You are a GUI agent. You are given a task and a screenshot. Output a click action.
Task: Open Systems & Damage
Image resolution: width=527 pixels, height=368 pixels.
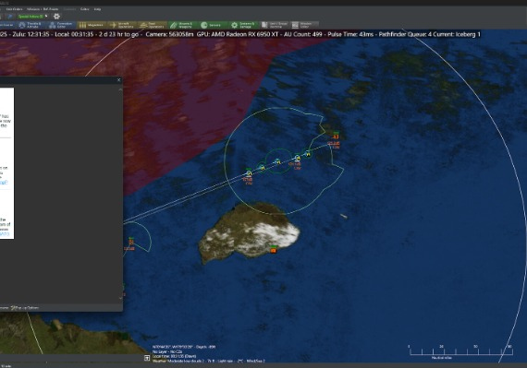coord(244,25)
